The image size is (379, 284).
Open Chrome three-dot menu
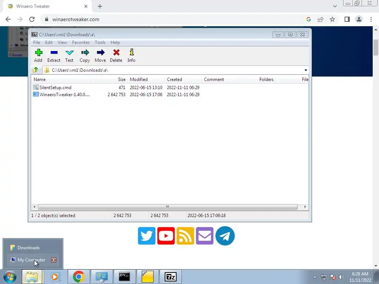click(x=371, y=19)
